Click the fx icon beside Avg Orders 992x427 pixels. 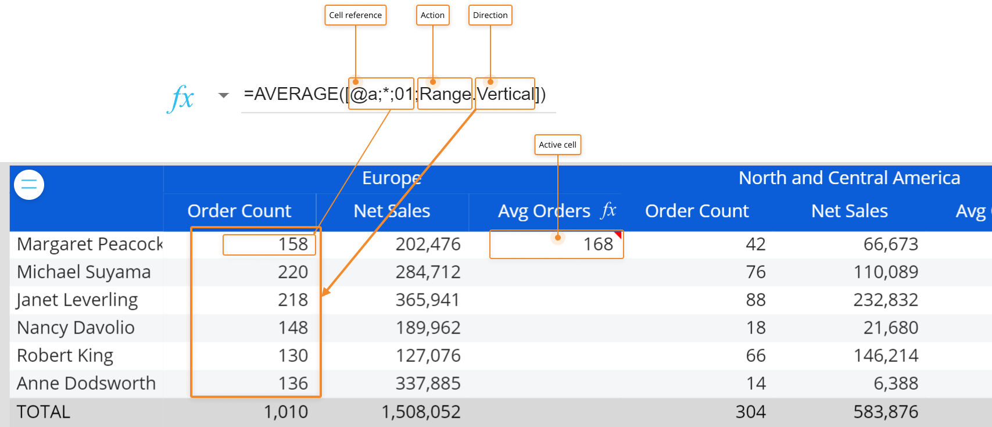pos(608,210)
